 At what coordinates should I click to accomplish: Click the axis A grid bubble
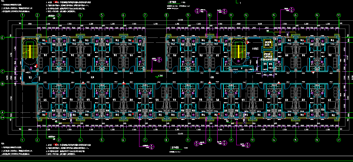coord(2,112)
